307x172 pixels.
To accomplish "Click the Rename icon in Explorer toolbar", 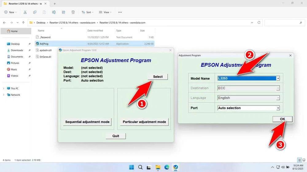I will [54, 12].
